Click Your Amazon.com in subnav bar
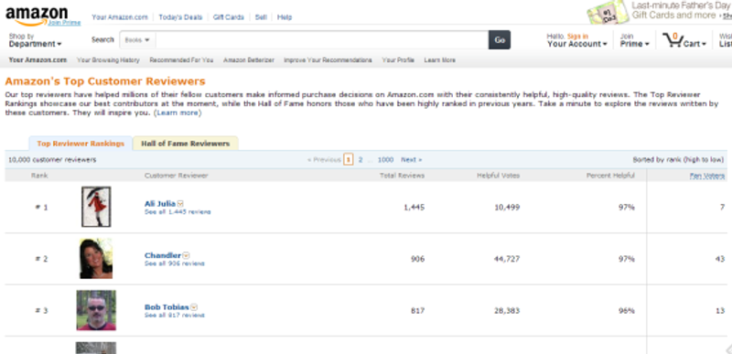 (x=38, y=60)
